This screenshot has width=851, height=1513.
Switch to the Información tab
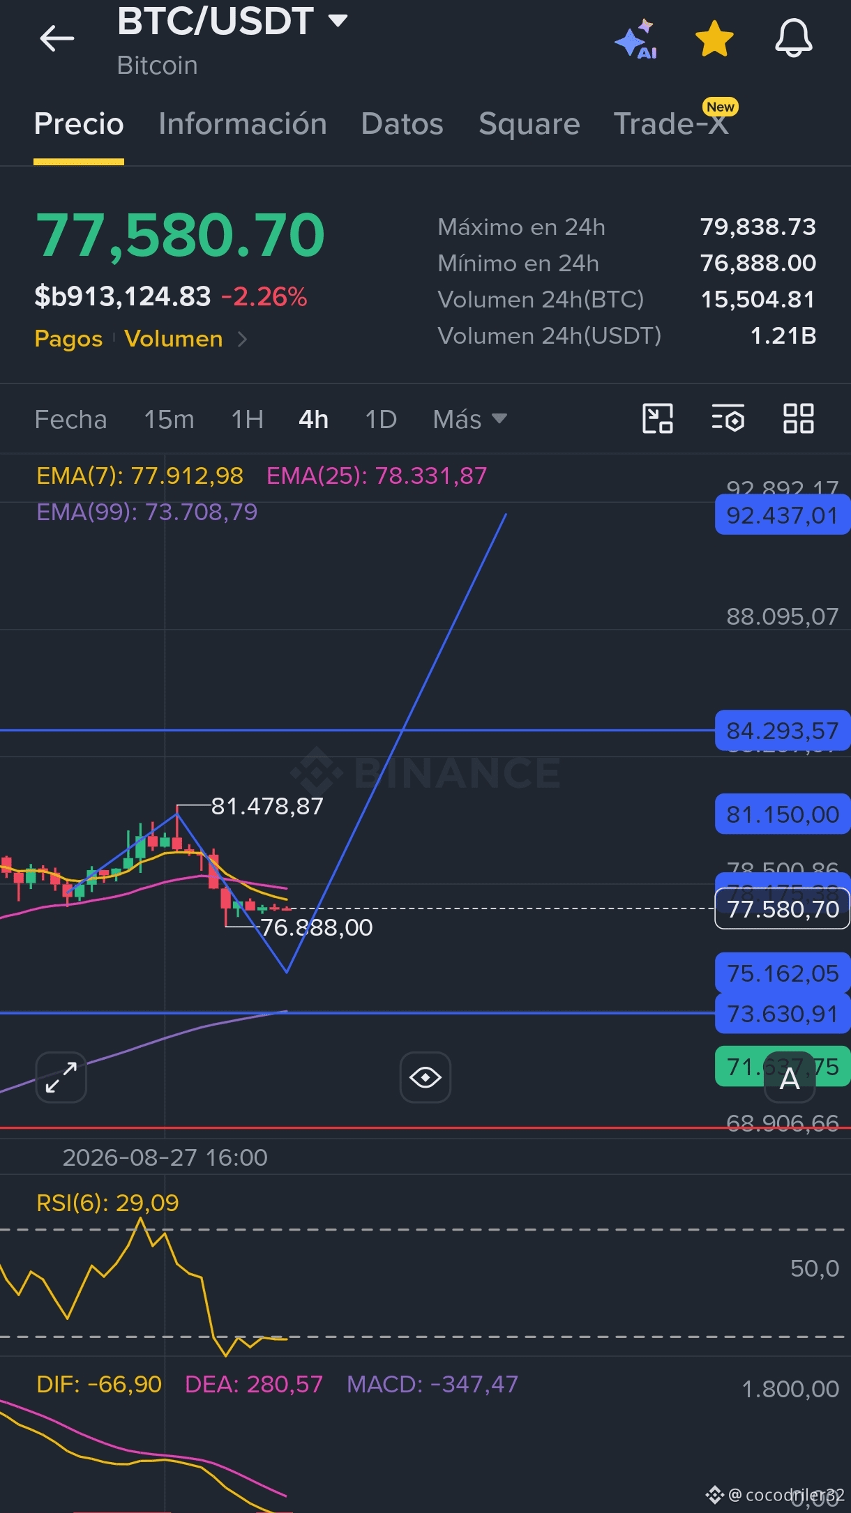(x=243, y=124)
